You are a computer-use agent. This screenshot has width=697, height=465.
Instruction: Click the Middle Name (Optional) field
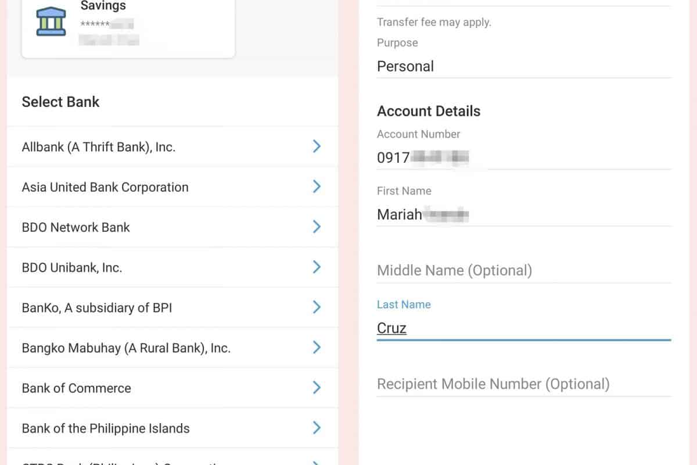coord(523,270)
